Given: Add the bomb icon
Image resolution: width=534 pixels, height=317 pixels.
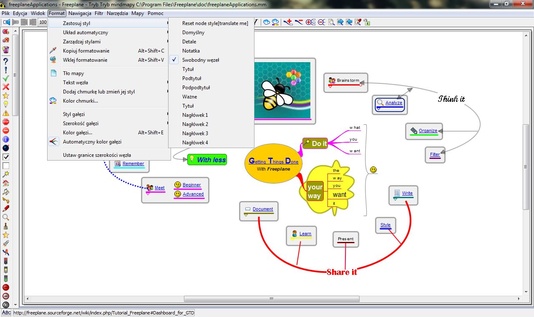Looking at the screenshot, I should pyautogui.click(x=6, y=148).
